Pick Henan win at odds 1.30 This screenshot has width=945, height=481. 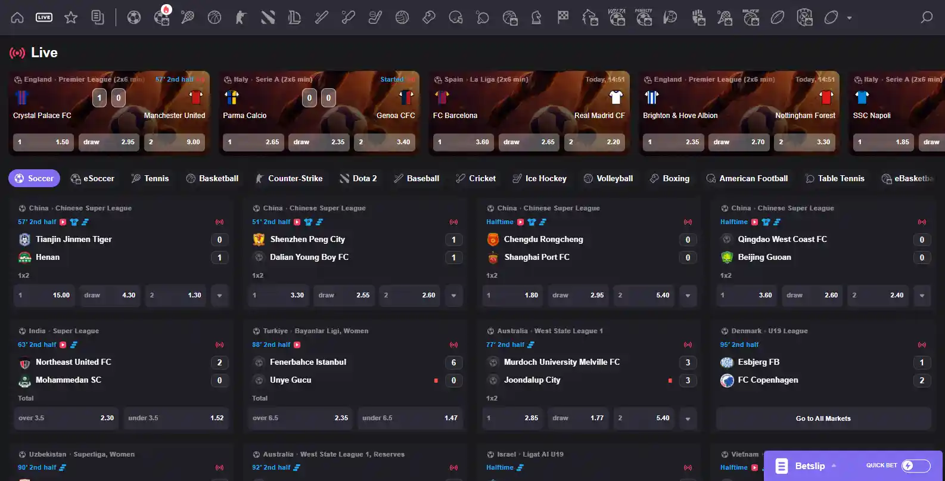click(x=175, y=295)
